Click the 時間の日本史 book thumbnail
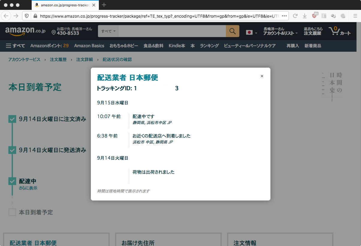This screenshot has height=246, width=361. 332,87
